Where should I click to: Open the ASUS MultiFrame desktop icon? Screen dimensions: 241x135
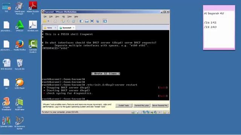pos(20,103)
